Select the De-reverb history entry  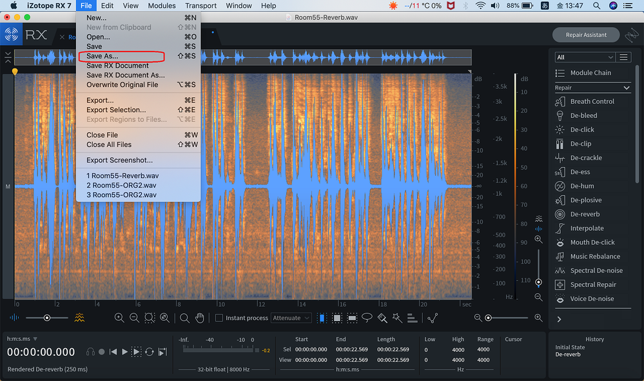tap(568, 355)
